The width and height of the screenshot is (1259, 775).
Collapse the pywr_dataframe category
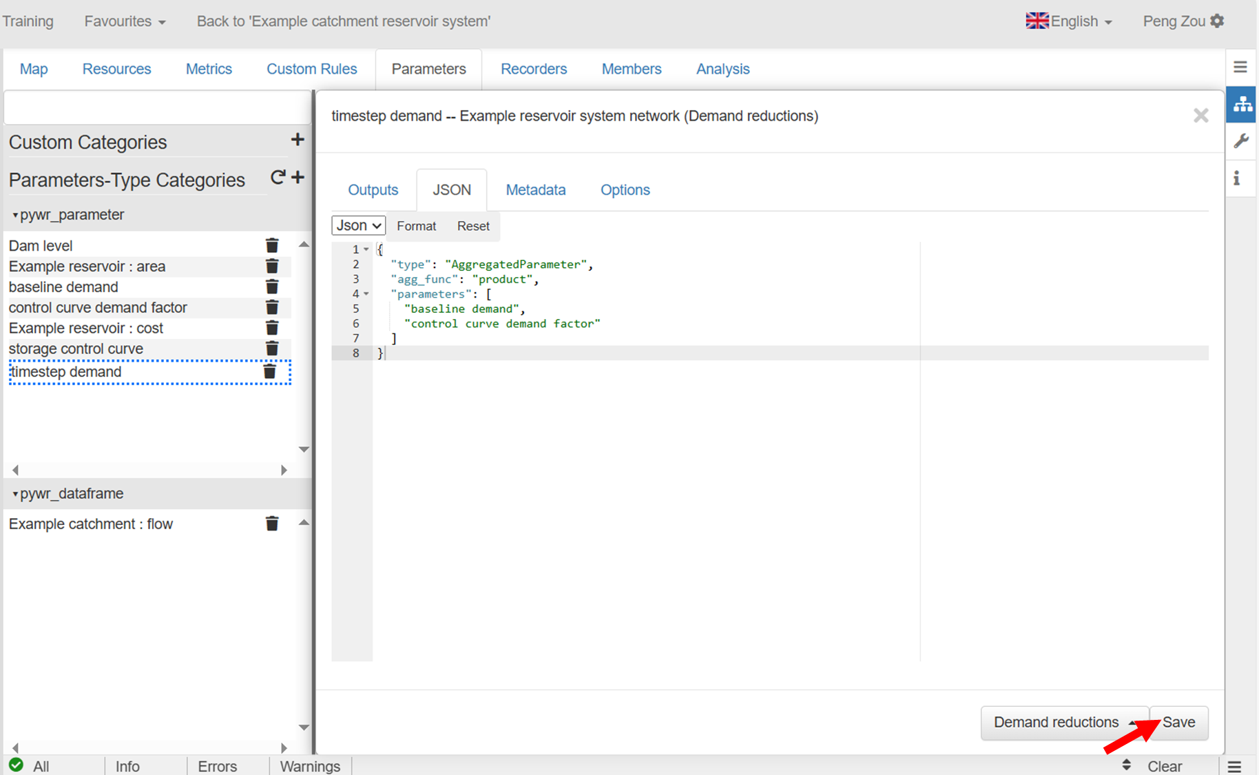(x=15, y=494)
